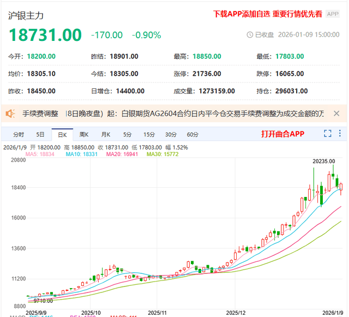Switch to the 分时 chart tab
This screenshot has height=317, width=349.
19,134
